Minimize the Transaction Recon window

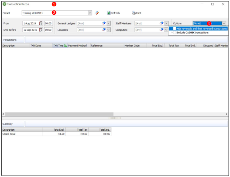click(202, 4)
